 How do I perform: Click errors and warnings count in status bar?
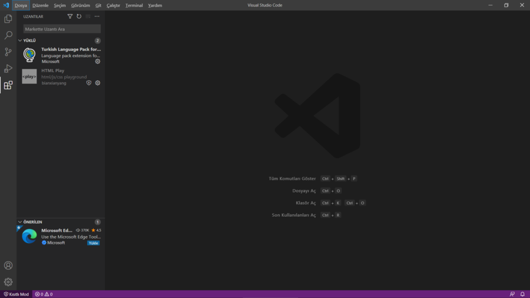(x=44, y=294)
